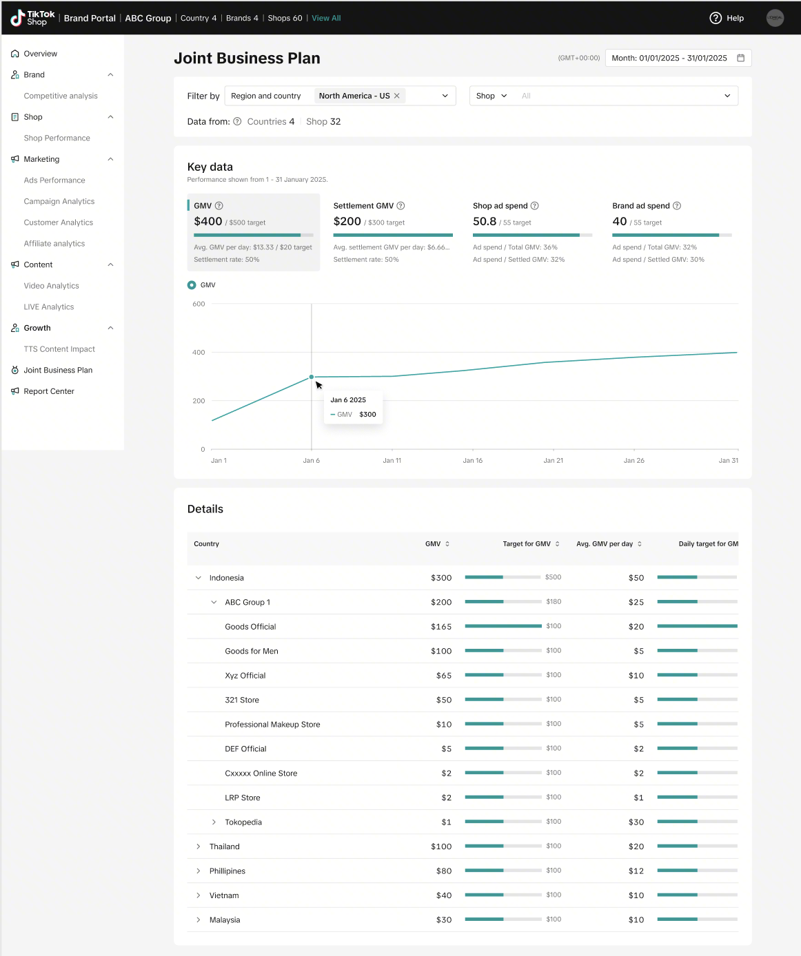Expand the Thailand country row
The width and height of the screenshot is (801, 956).
pyautogui.click(x=199, y=846)
